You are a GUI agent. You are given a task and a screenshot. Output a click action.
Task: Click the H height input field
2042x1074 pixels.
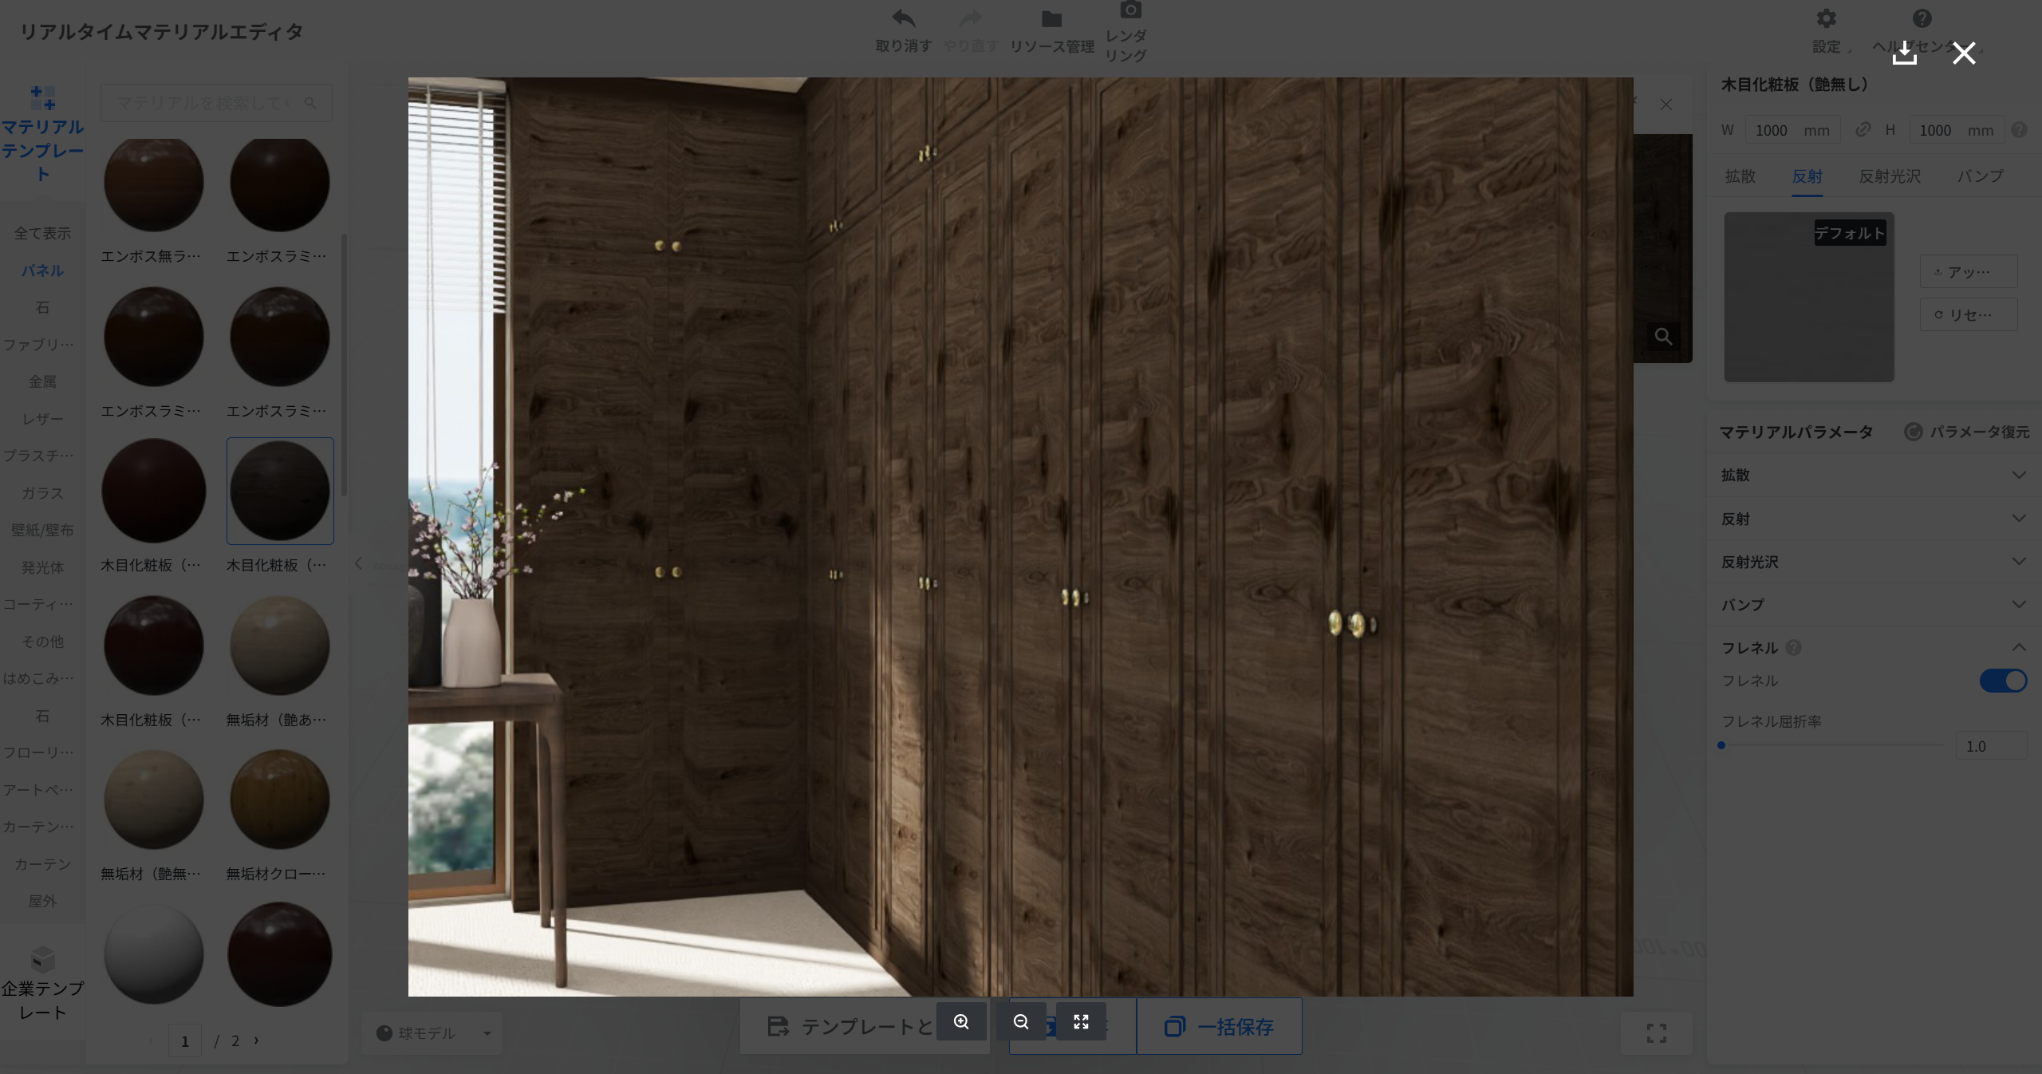coord(1957,130)
